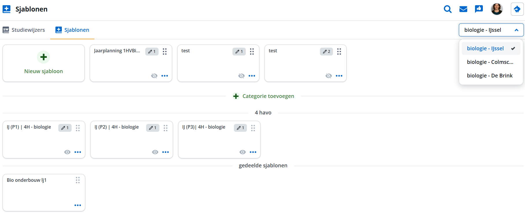Image resolution: width=525 pixels, height=215 pixels.
Task: Select biologie - De Brink option
Action: point(490,75)
